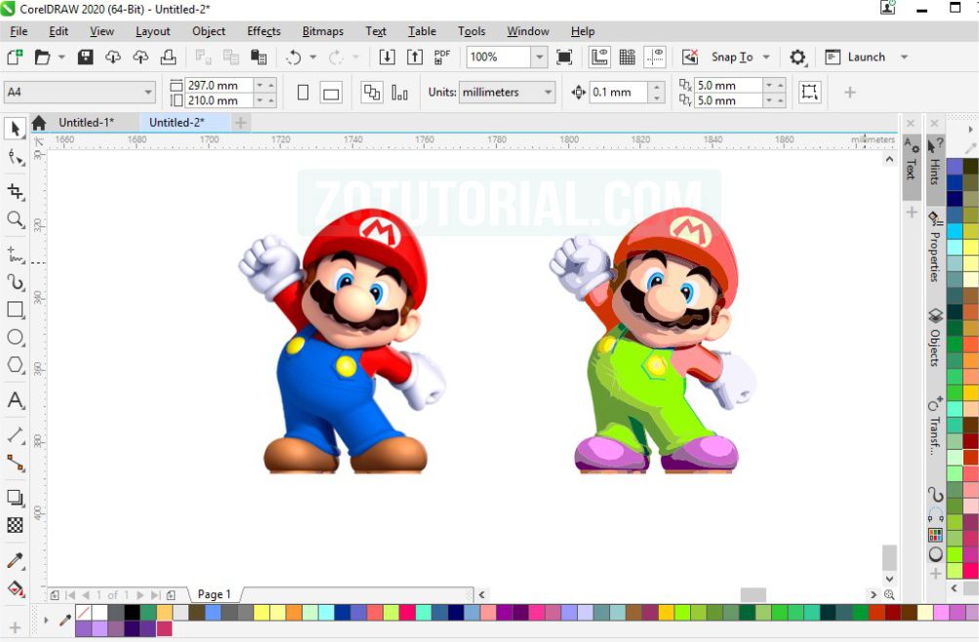The width and height of the screenshot is (979, 642).
Task: Toggle full-screen preview mode
Action: (x=563, y=57)
